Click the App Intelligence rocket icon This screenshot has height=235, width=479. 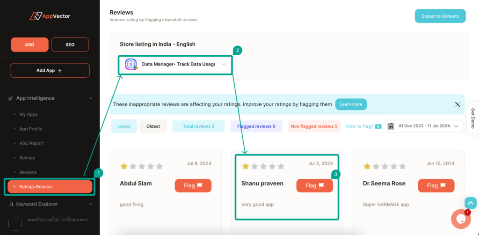tap(11, 98)
